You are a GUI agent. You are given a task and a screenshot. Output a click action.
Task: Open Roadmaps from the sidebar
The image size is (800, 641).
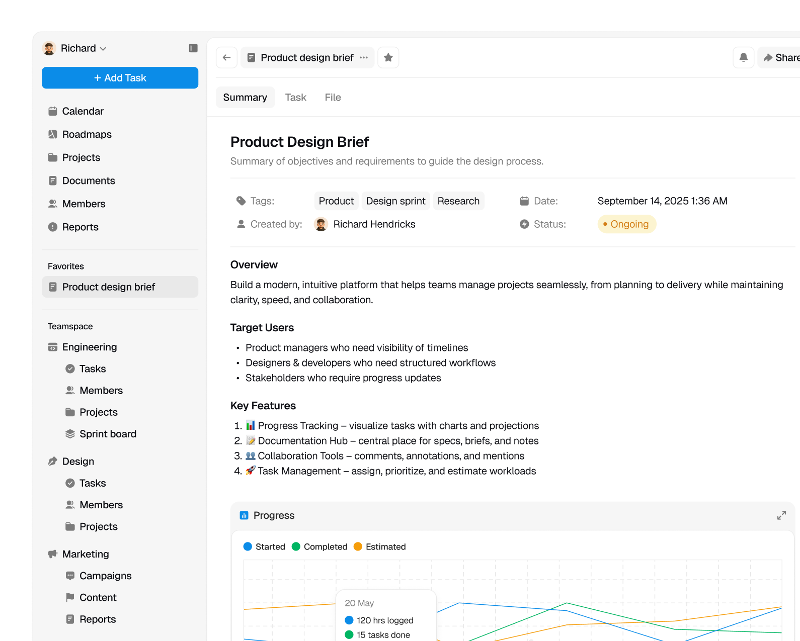tap(120, 134)
